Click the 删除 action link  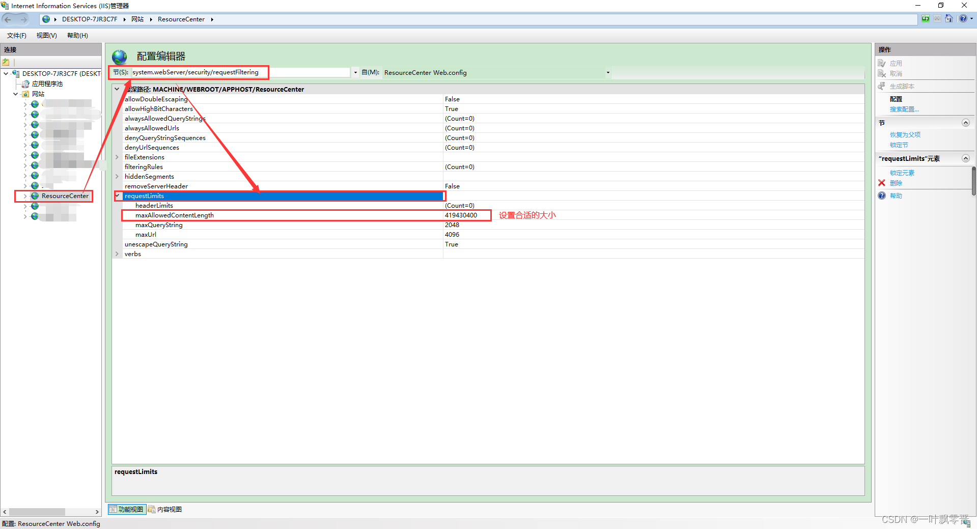click(x=896, y=183)
